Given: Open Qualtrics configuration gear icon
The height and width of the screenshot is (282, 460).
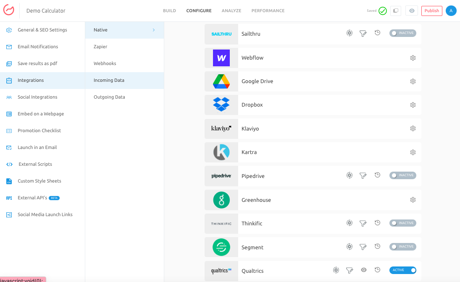Looking at the screenshot, I should (336, 270).
